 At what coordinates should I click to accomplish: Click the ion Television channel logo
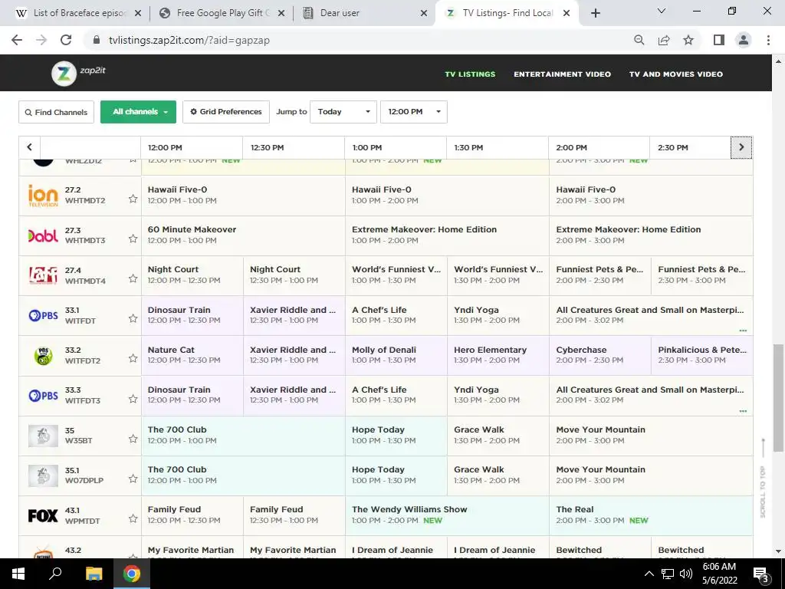click(x=43, y=196)
